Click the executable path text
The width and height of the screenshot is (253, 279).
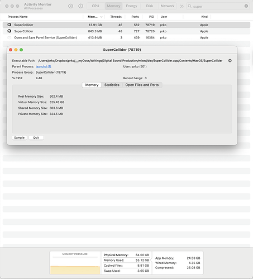point(130,61)
